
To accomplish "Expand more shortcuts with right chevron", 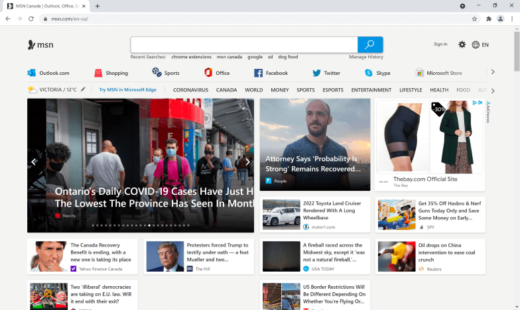I will coord(493,72).
